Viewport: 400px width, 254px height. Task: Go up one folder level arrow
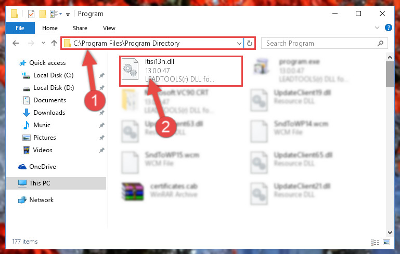pyautogui.click(x=54, y=43)
